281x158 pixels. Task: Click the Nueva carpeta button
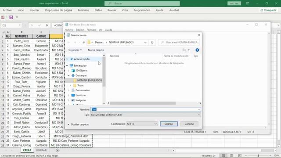pyautogui.click(x=96, y=50)
